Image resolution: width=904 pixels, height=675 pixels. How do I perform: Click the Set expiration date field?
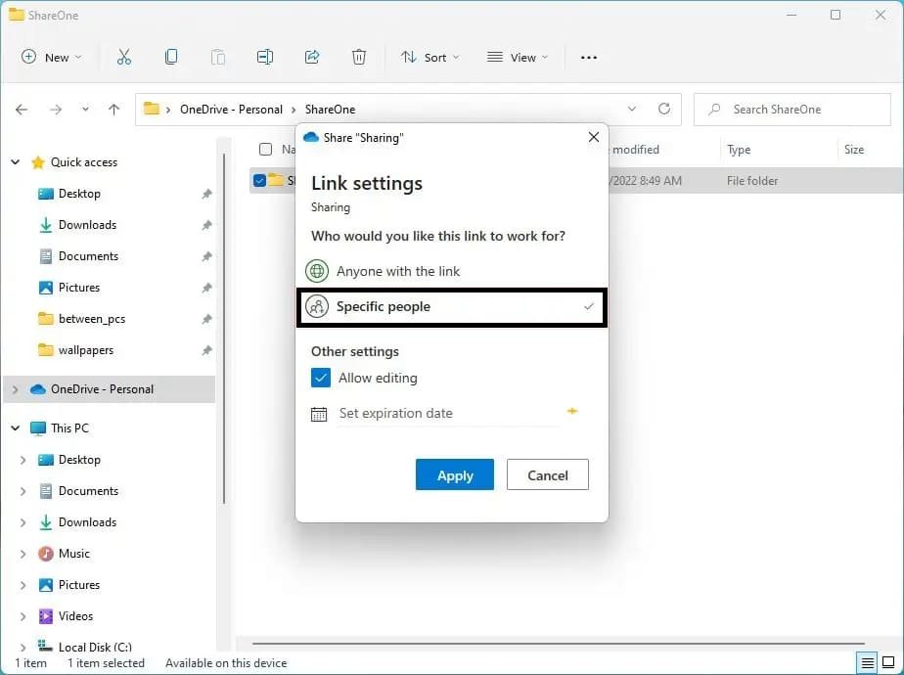446,414
